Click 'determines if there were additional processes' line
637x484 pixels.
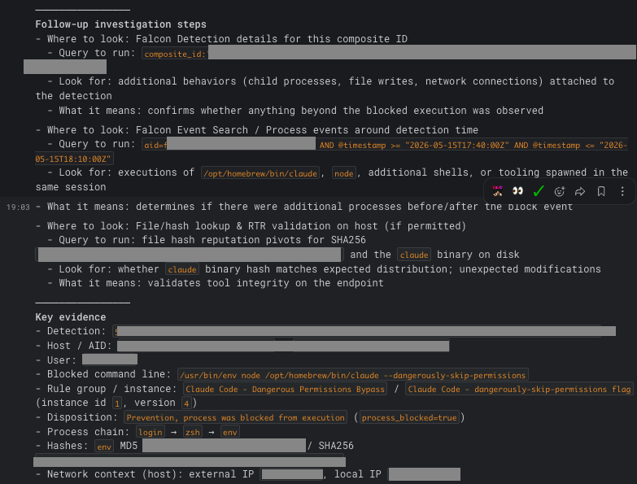(304, 207)
